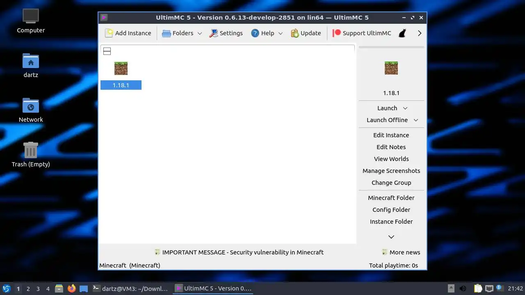Launch Firefox from the taskbar
The width and height of the screenshot is (525, 295).
[71, 288]
